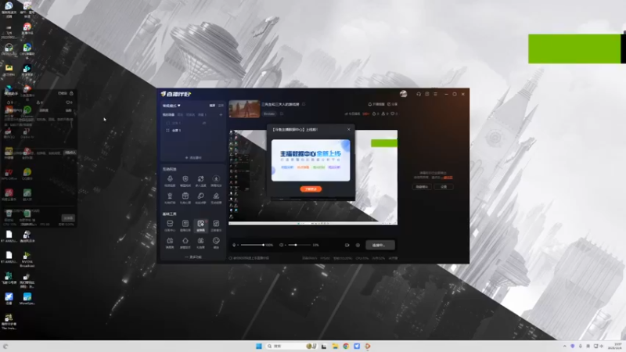Mute the speaker via its volume icon
This screenshot has height=352, width=626.
(x=282, y=245)
